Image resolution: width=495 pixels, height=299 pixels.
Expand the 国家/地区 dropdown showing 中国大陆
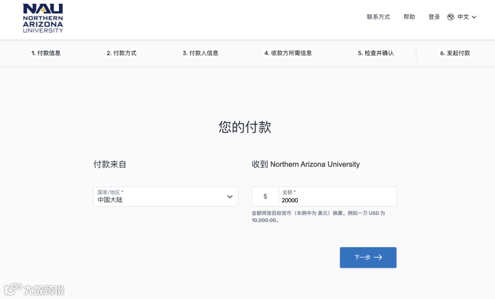point(166,196)
